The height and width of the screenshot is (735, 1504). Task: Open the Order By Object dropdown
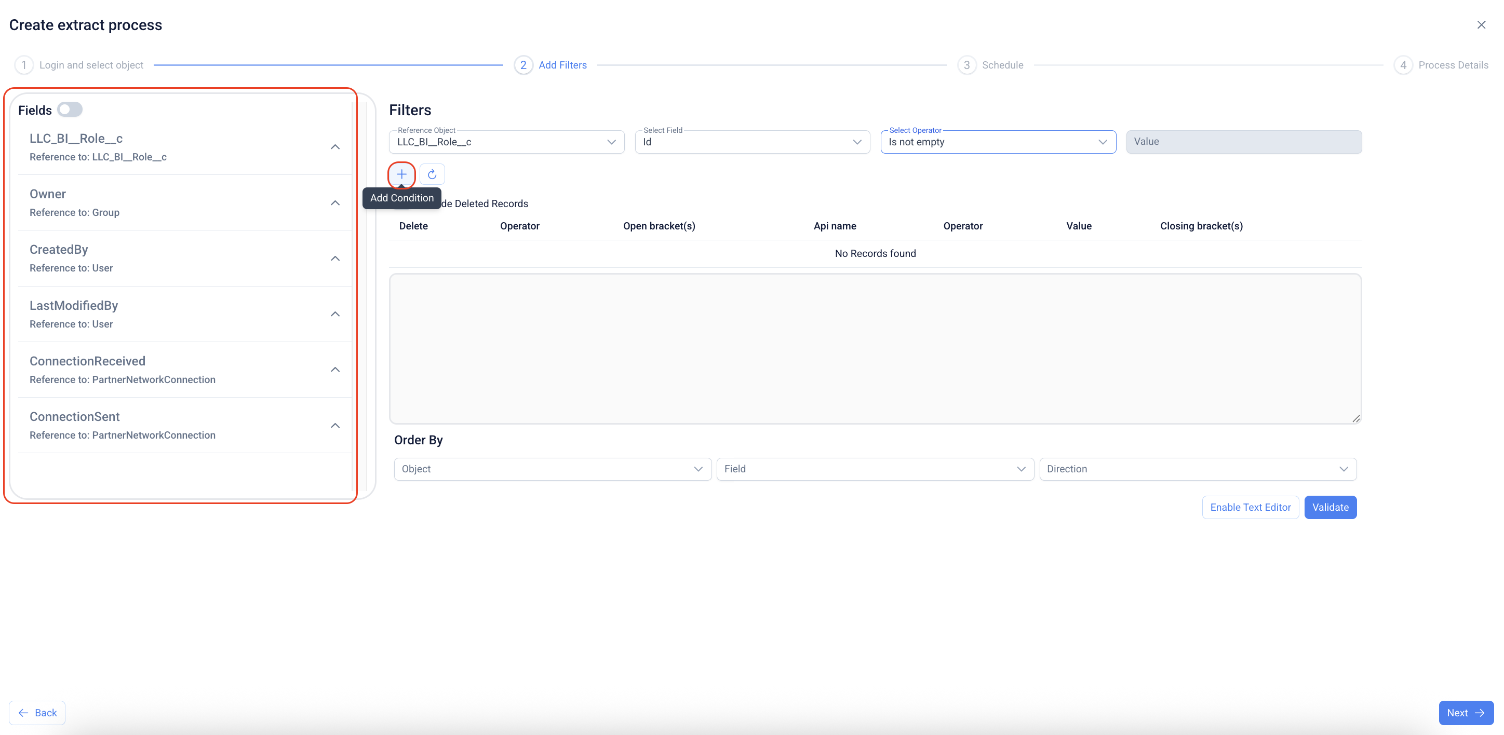point(553,469)
